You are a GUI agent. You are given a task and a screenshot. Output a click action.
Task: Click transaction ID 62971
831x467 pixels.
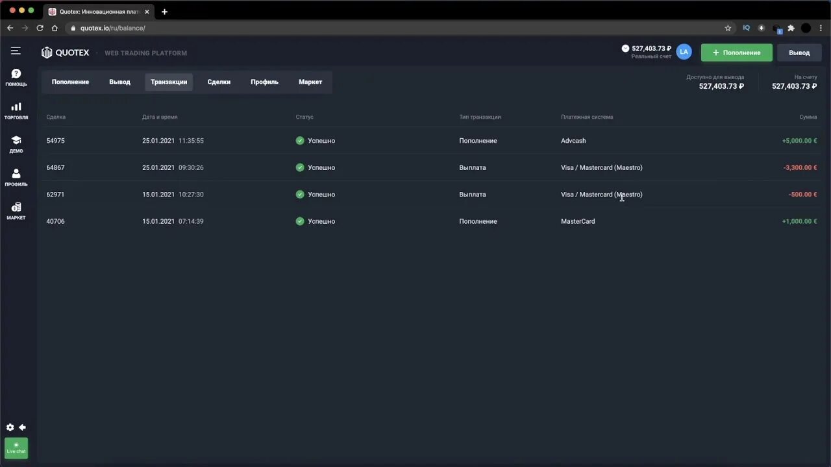click(55, 195)
